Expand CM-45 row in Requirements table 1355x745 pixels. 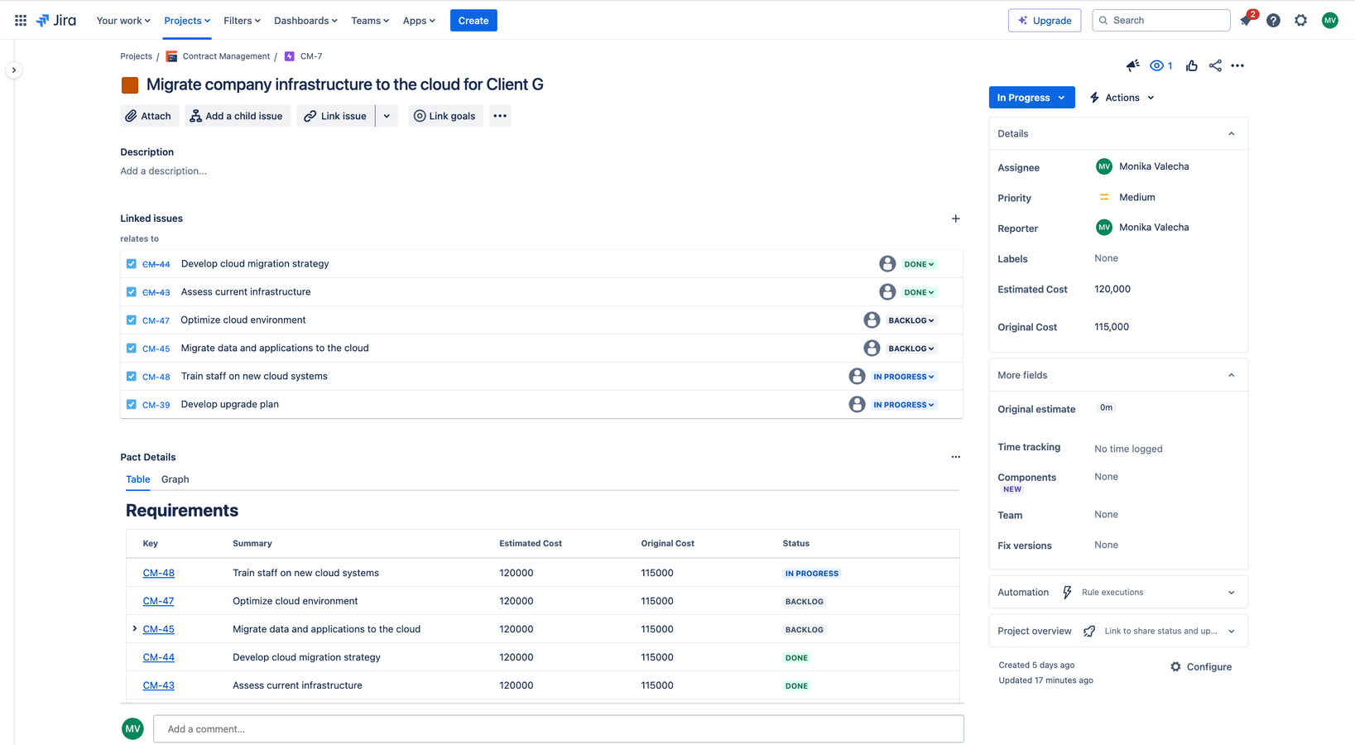tap(135, 629)
